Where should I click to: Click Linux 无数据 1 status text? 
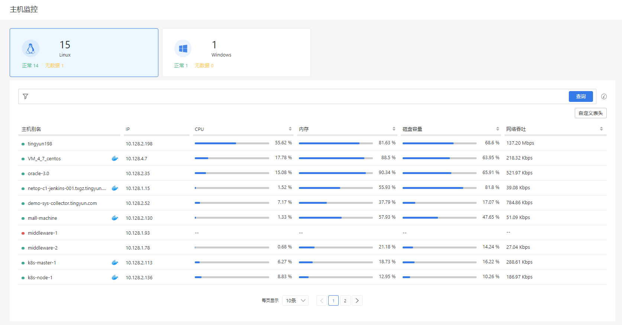pos(54,65)
